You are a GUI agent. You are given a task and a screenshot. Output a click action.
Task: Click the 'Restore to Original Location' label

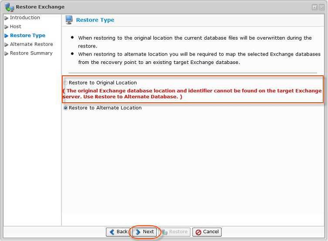[103, 83]
